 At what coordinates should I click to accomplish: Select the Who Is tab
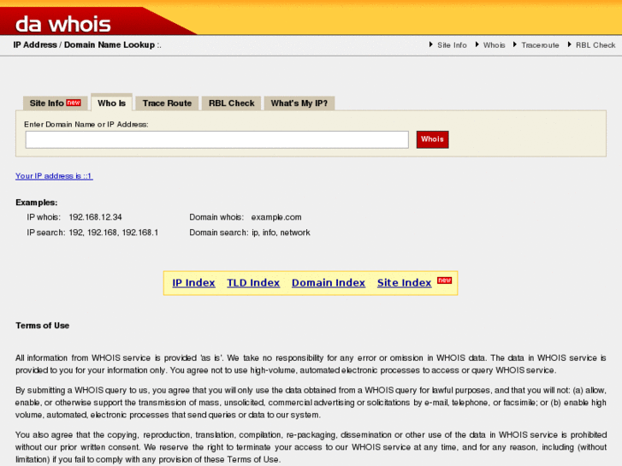(111, 103)
